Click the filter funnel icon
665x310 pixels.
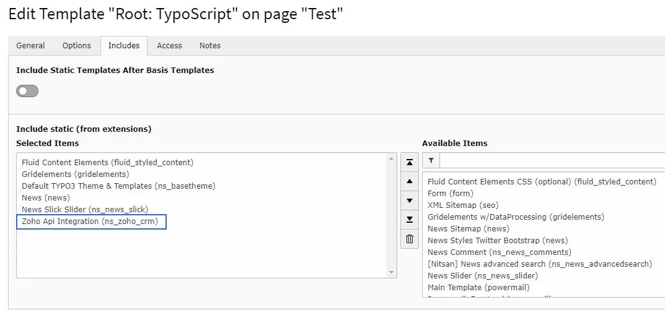(x=431, y=160)
